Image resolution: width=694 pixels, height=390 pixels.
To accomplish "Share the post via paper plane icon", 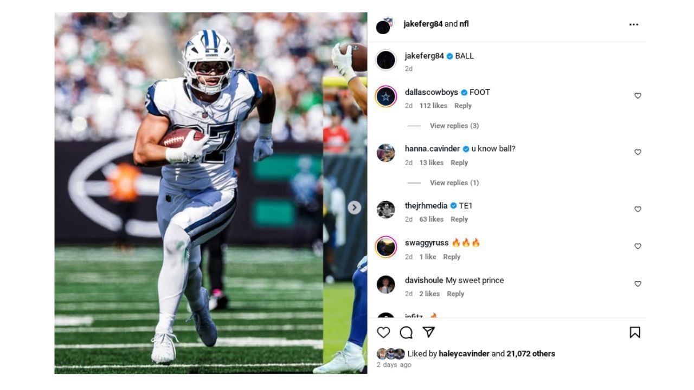I will [x=428, y=332].
